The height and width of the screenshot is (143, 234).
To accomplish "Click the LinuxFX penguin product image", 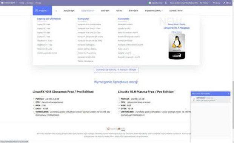I will pyautogui.click(x=177, y=46).
